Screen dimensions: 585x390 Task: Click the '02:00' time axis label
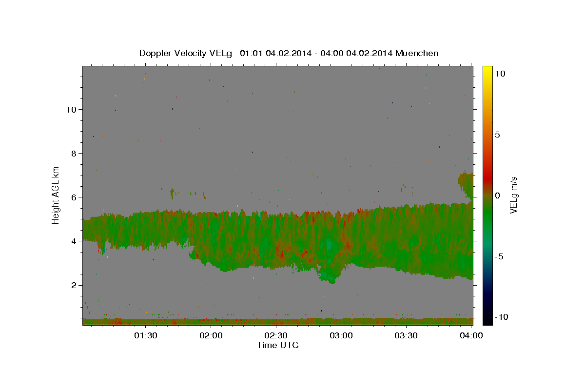click(211, 335)
